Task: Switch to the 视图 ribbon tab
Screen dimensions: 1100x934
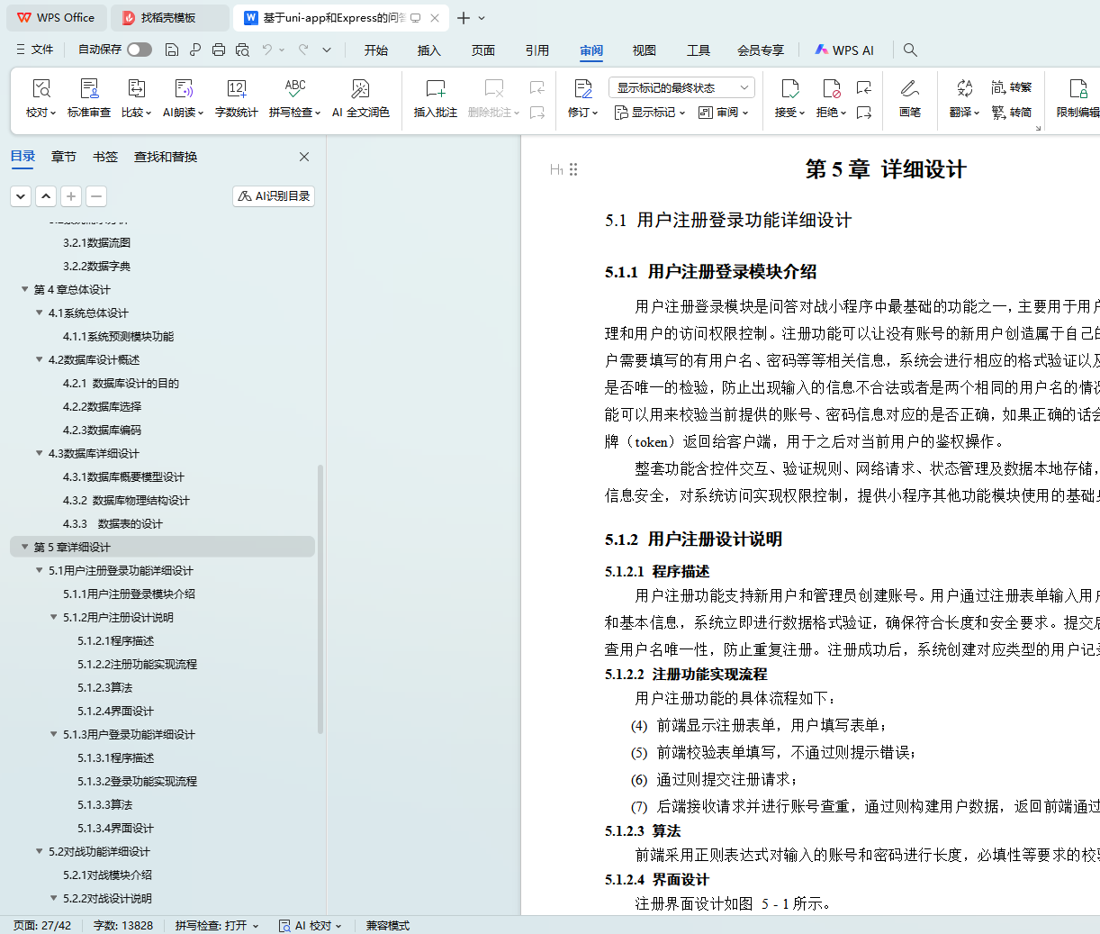Action: pyautogui.click(x=644, y=50)
